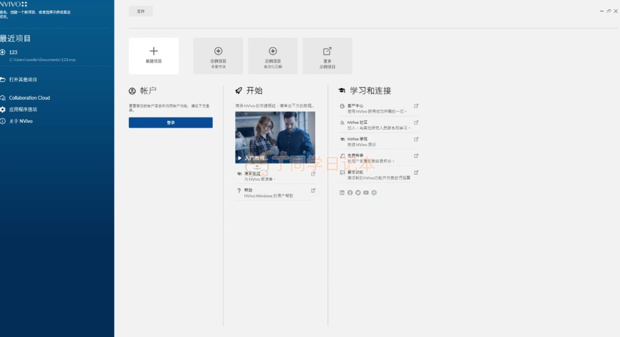The width and height of the screenshot is (620, 337).
Task: Play the 入门教程 tutorial video
Action: (275, 137)
